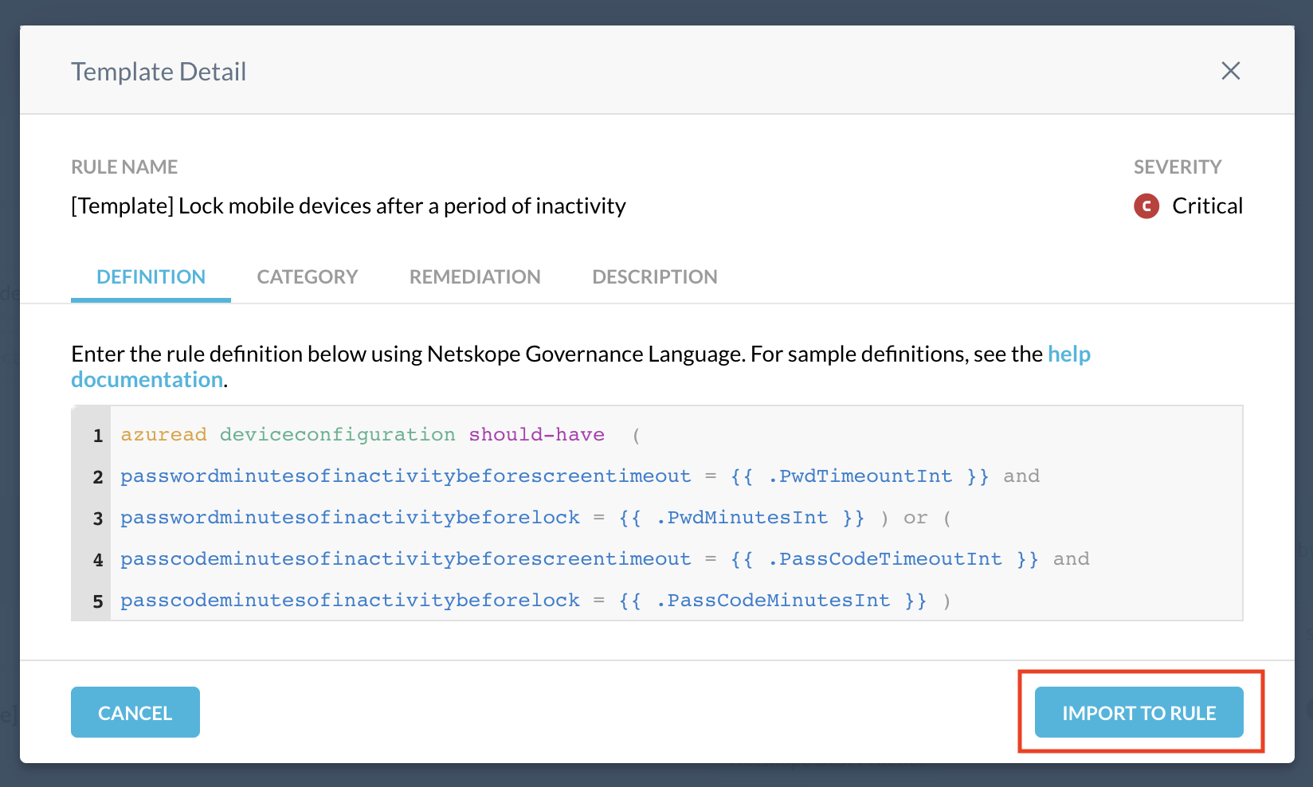The height and width of the screenshot is (787, 1313).
Task: Close the Template Detail dialog
Action: click(1230, 71)
